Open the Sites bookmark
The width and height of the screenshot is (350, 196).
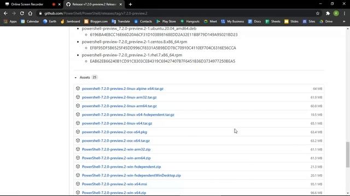coord(309,21)
